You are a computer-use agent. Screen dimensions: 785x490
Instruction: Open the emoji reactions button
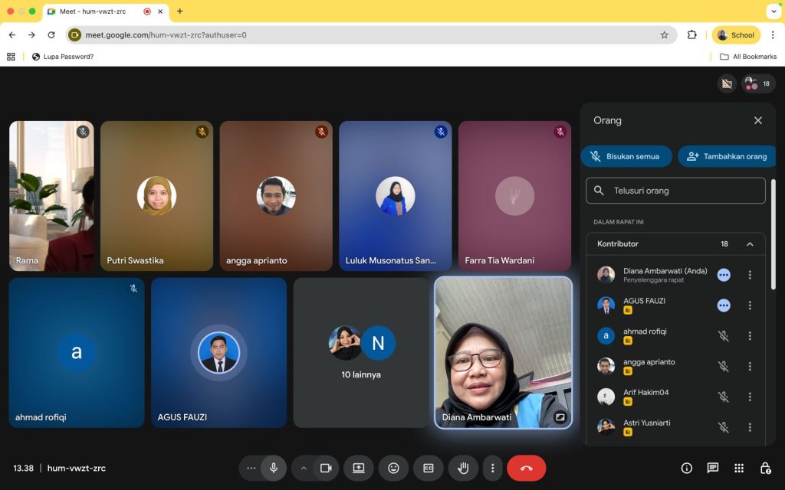[393, 468]
